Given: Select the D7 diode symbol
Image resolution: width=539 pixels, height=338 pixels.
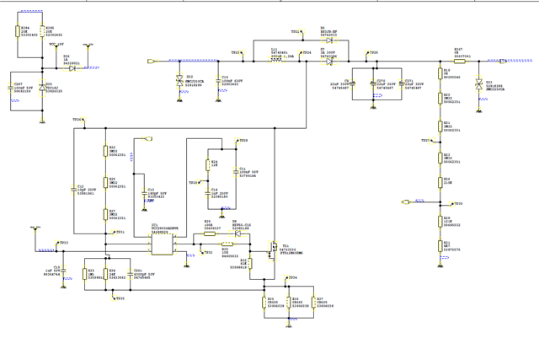Looking at the screenshot, I should tap(329, 62).
